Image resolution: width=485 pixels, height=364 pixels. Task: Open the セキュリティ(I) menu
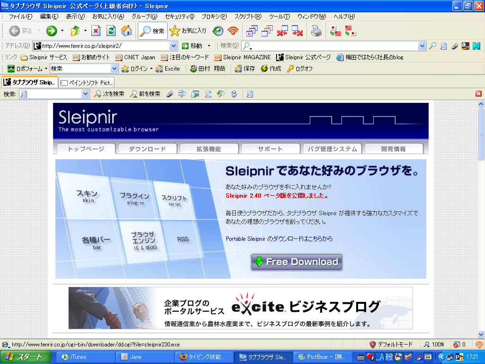[180, 17]
